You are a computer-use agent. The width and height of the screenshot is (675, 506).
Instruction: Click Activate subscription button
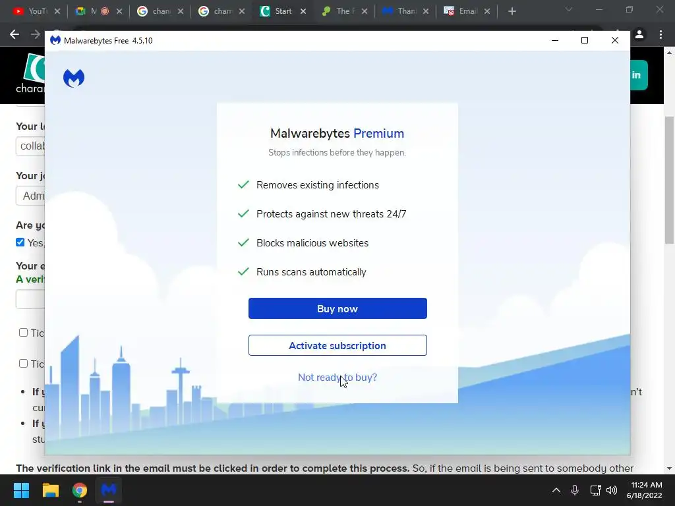pos(337,345)
